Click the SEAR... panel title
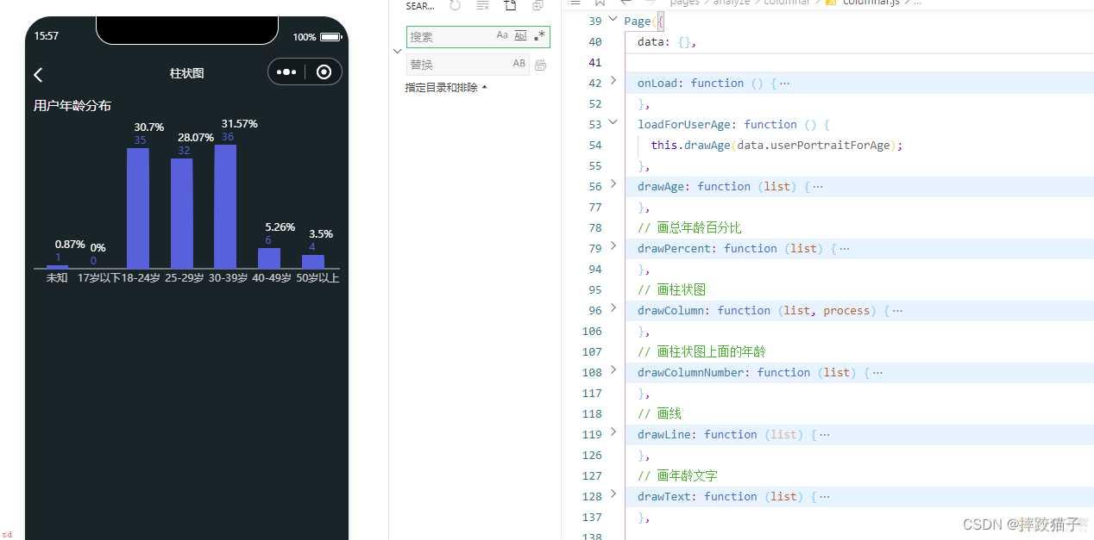Image resolution: width=1094 pixels, height=540 pixels. [x=420, y=6]
